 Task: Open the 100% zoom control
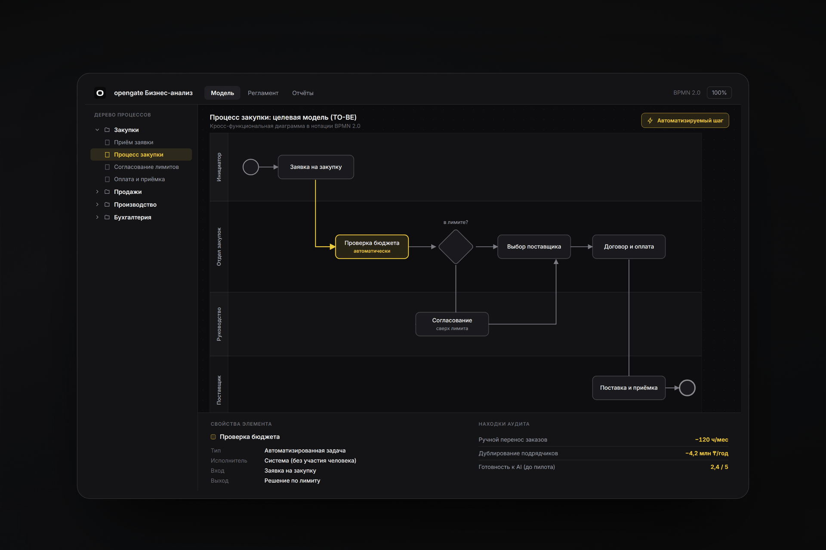tap(719, 93)
